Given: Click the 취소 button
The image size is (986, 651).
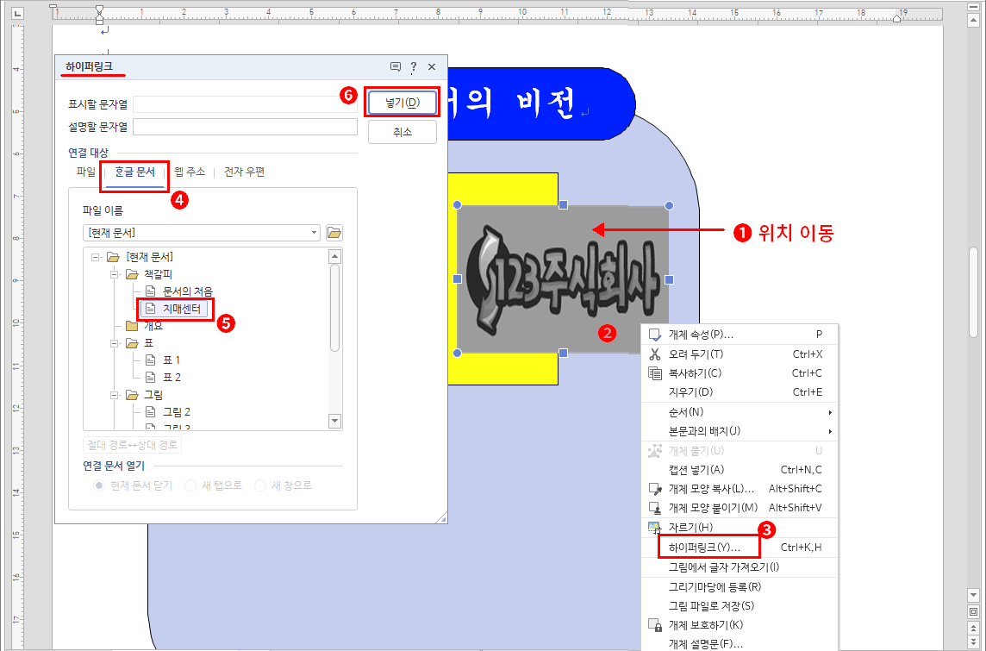Looking at the screenshot, I should [403, 132].
